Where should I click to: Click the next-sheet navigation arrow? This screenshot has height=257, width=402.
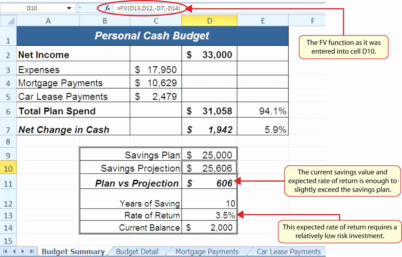23,251
